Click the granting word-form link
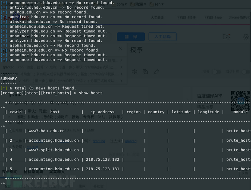The height and width of the screenshot is (190, 251). pyautogui.click(x=99, y=141)
